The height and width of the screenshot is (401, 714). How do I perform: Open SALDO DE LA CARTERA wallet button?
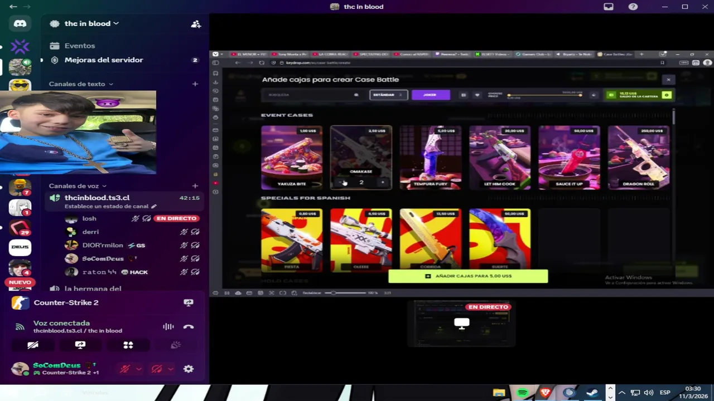[x=639, y=95]
